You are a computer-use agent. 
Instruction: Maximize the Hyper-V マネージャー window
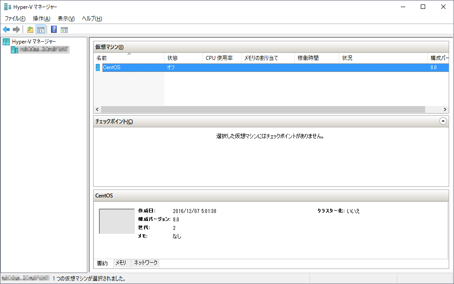[423, 7]
